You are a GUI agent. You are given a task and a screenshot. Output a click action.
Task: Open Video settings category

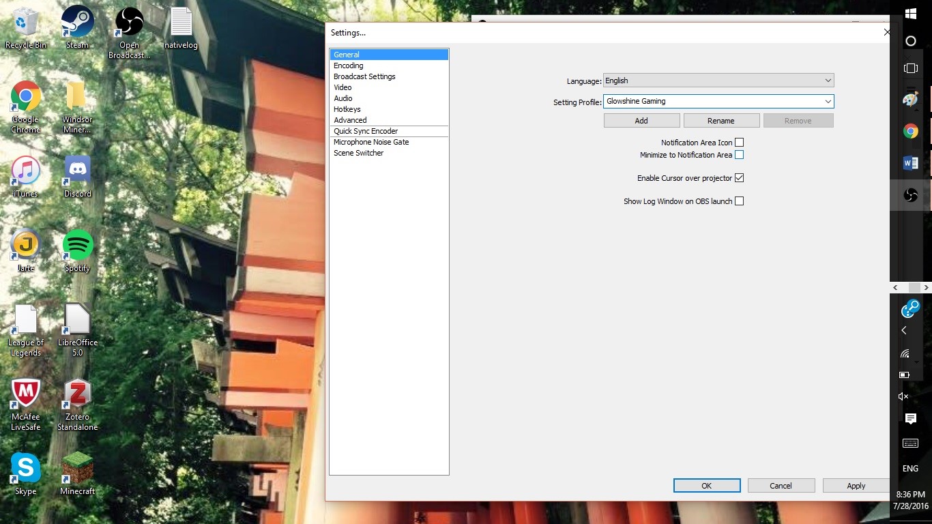[x=389, y=87]
